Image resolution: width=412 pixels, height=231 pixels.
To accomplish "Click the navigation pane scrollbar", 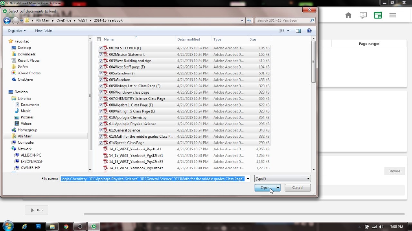I will [x=90, y=96].
